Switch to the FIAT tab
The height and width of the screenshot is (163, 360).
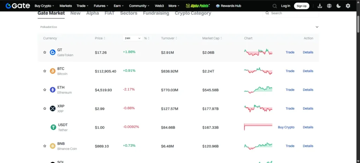(x=110, y=13)
